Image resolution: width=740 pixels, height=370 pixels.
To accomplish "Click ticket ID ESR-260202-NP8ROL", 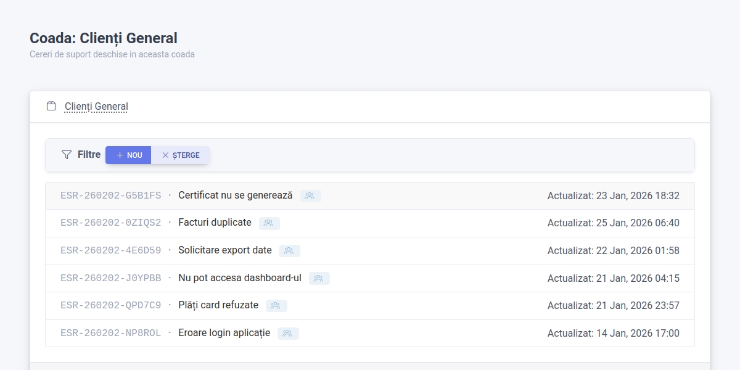I will 110,333.
